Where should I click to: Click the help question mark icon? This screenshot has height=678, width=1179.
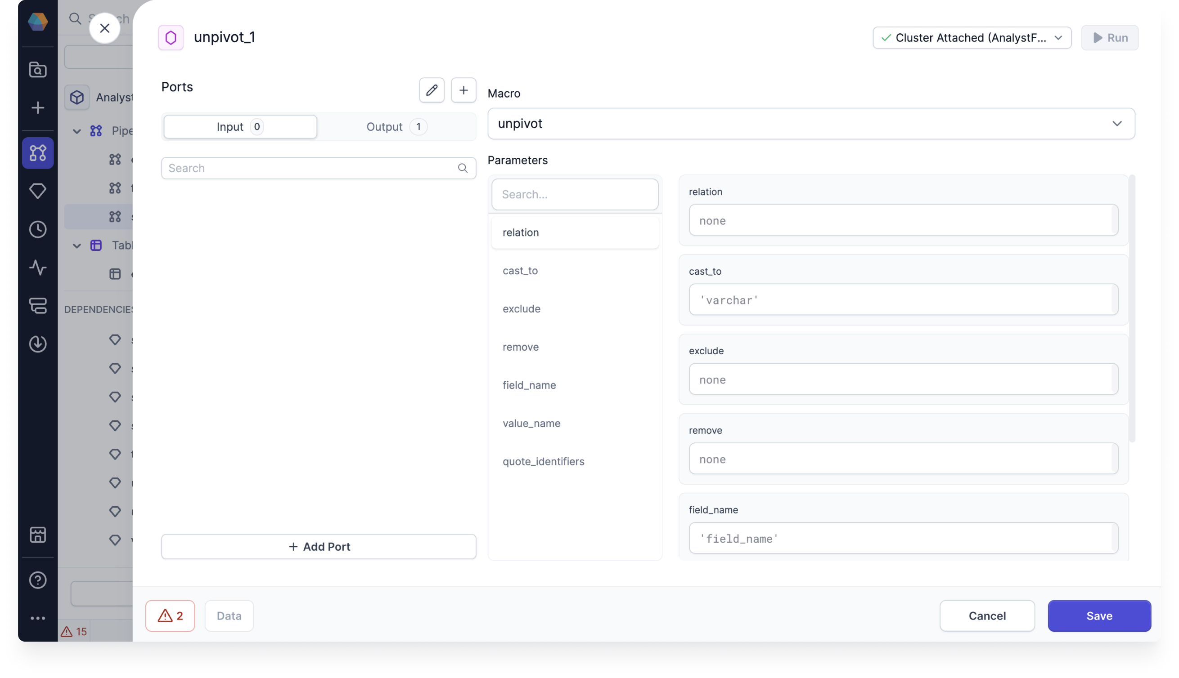38,580
